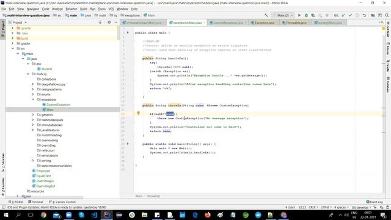Expand the designpatterns package

click(x=33, y=89)
